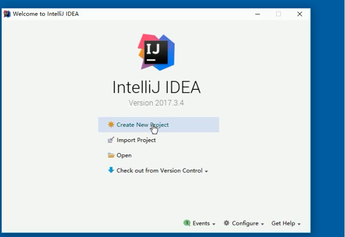This screenshot has width=345, height=237.
Task: Click the Welcome to IntelliJ IDEA title
Action: coord(46,14)
